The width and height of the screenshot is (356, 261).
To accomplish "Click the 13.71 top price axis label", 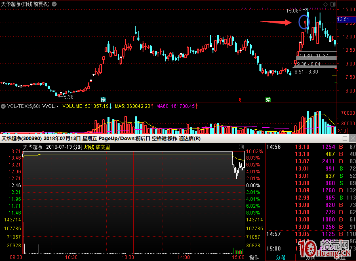I will pos(15,152).
